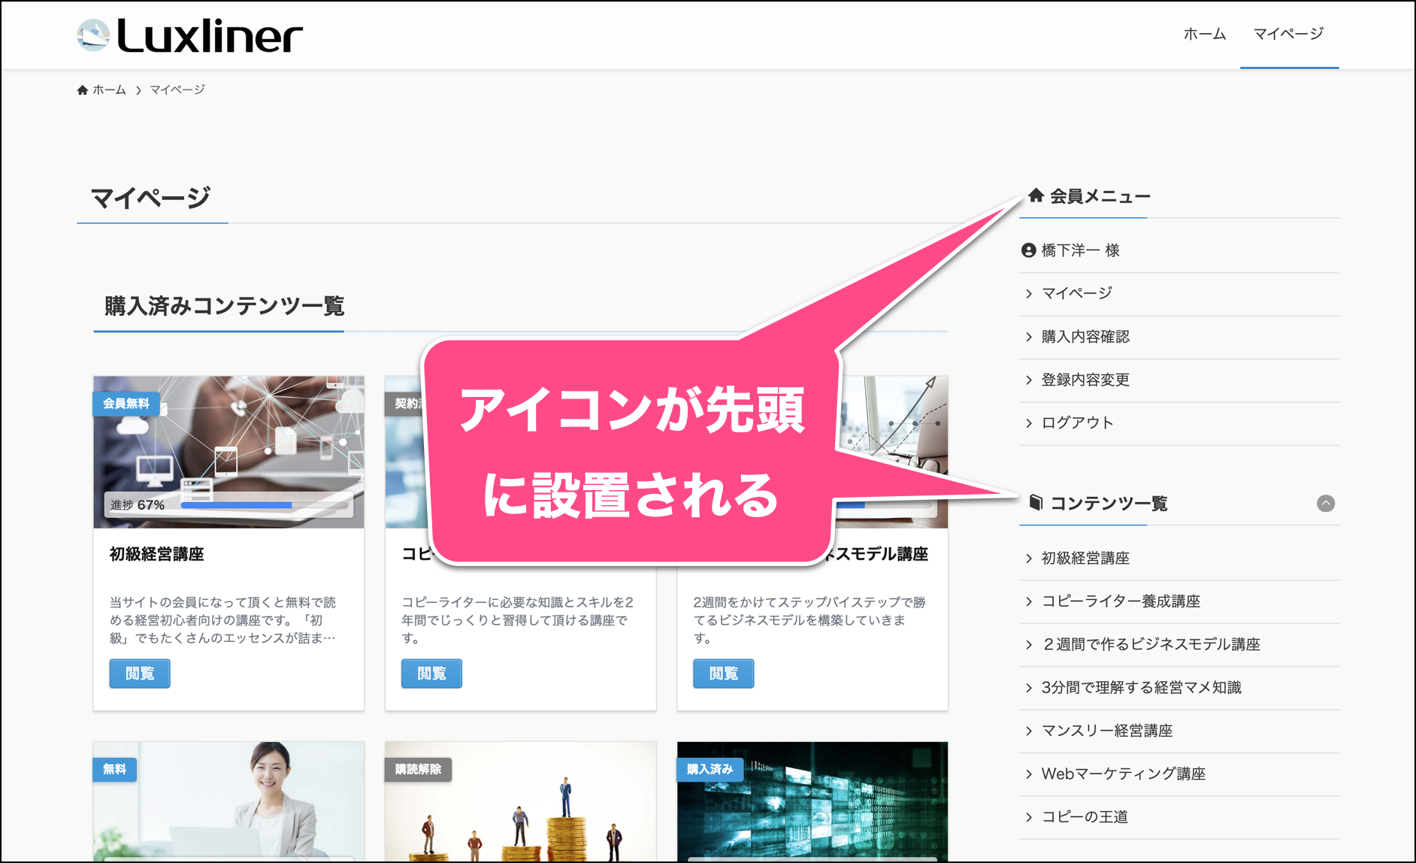Click the Luxliner ship logo icon
The height and width of the screenshot is (863, 1416).
coord(93,35)
